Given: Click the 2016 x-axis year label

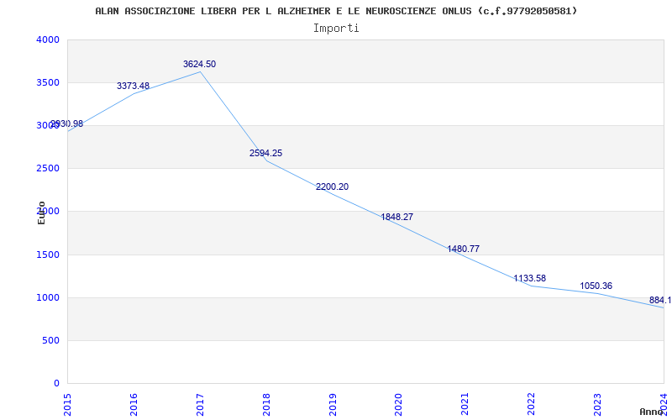Looking at the screenshot, I should coord(134,404).
